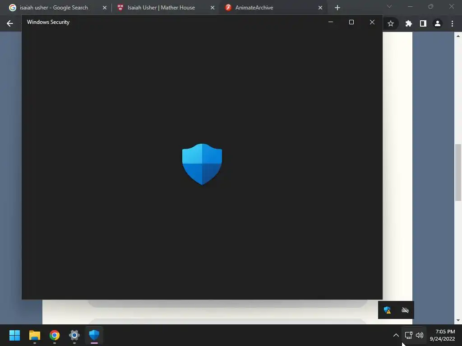
Task: Close the Chrome window
Action: tap(451, 6)
